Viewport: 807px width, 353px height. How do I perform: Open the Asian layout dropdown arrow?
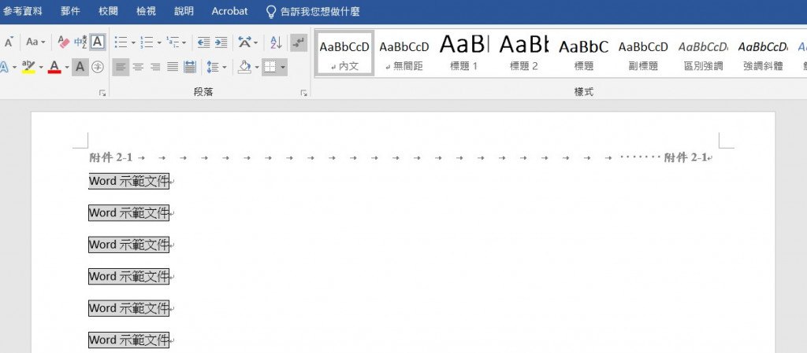(255, 42)
